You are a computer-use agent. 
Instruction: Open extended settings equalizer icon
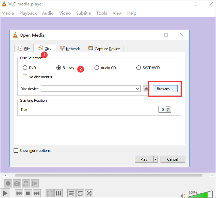coord(59,193)
